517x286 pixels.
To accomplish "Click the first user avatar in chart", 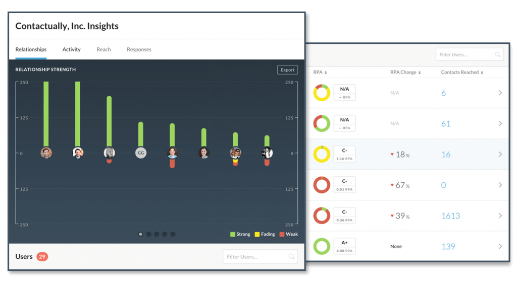I will [46, 153].
